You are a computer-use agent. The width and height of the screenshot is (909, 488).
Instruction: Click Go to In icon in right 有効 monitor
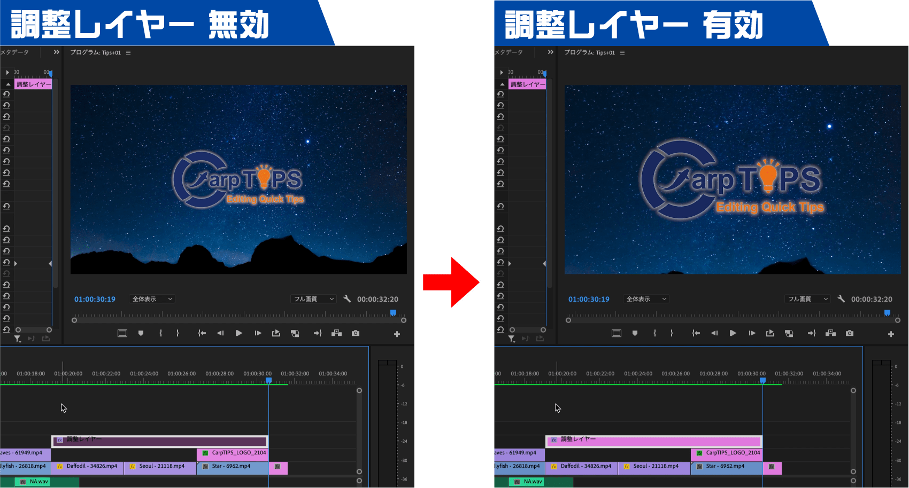pyautogui.click(x=696, y=333)
